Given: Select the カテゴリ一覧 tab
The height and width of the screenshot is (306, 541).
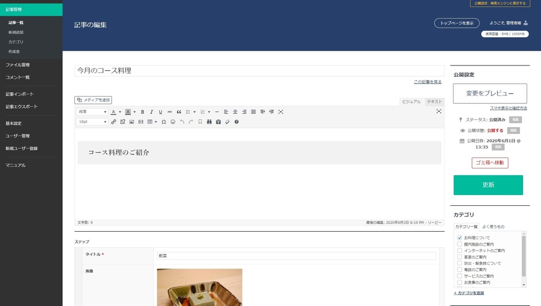Looking at the screenshot, I should (x=466, y=227).
